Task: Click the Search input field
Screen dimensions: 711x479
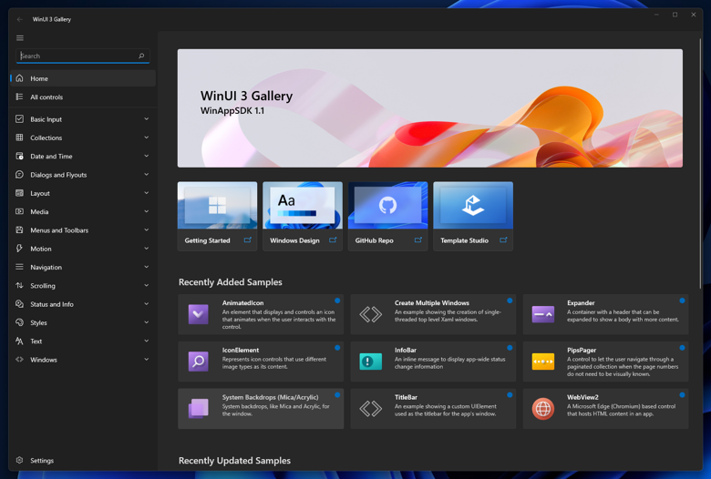Action: (x=83, y=56)
